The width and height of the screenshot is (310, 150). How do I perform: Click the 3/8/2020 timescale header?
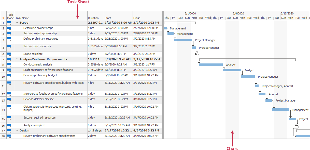[239, 13]
